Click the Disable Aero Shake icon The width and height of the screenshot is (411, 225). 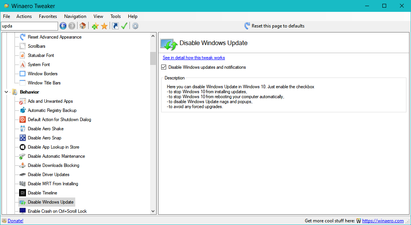tap(23, 129)
